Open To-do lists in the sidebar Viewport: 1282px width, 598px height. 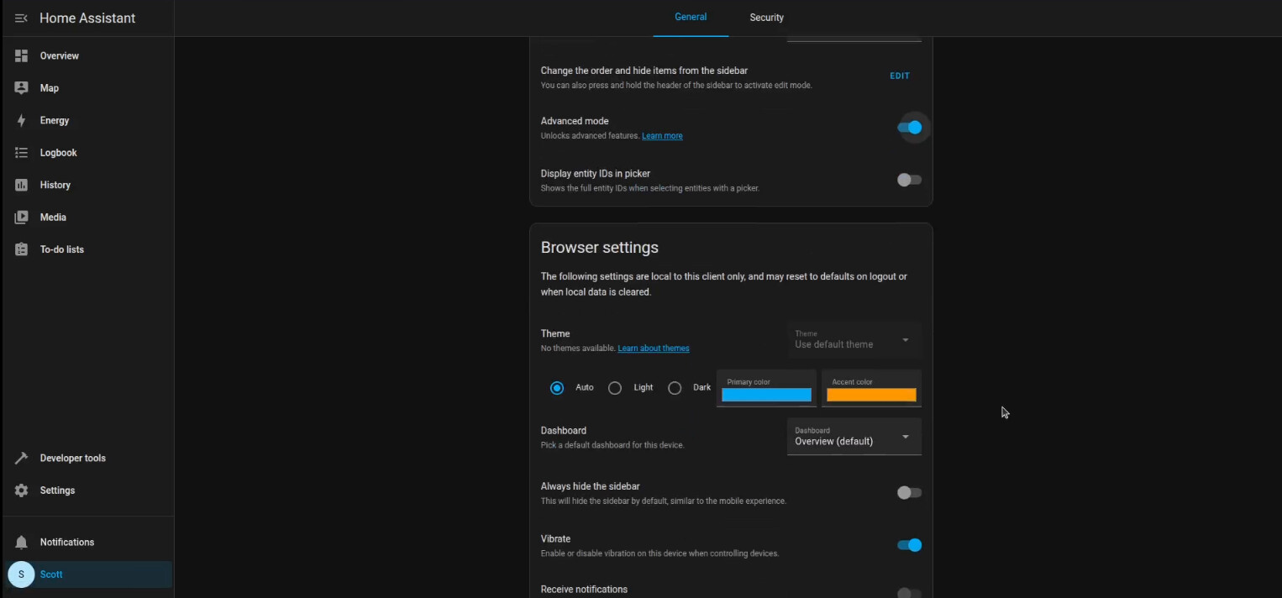point(88,249)
